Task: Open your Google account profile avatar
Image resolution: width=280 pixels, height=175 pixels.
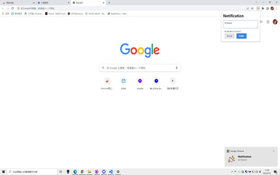Action: pyautogui.click(x=275, y=22)
